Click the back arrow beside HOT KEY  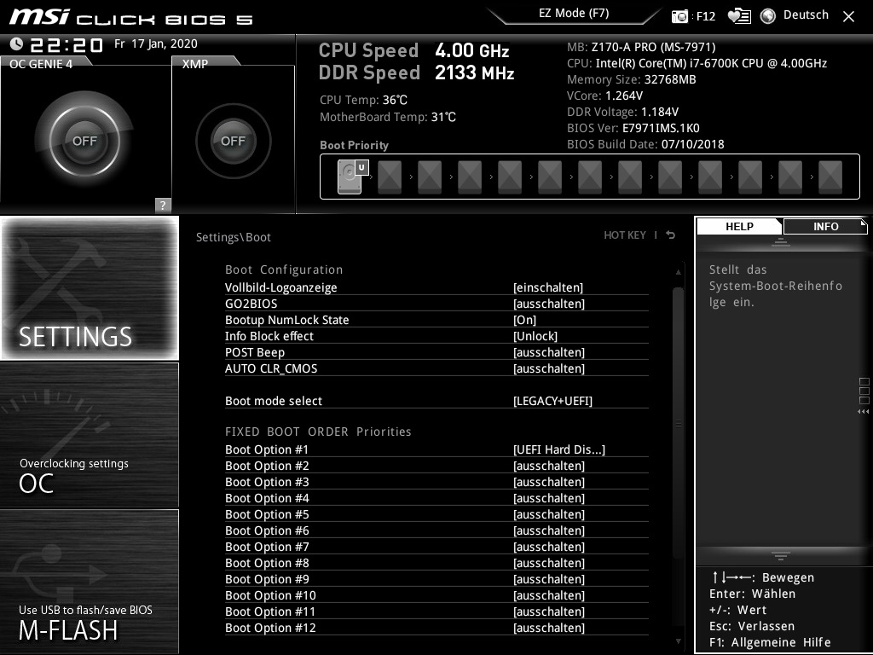tap(670, 235)
